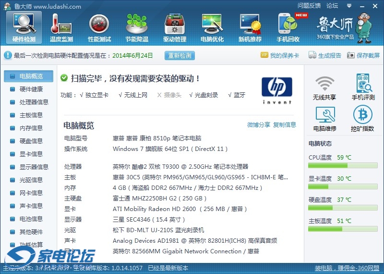Click the 59 ℃ CPU temperature value
Screen dimensions: 384x274
point(344,158)
